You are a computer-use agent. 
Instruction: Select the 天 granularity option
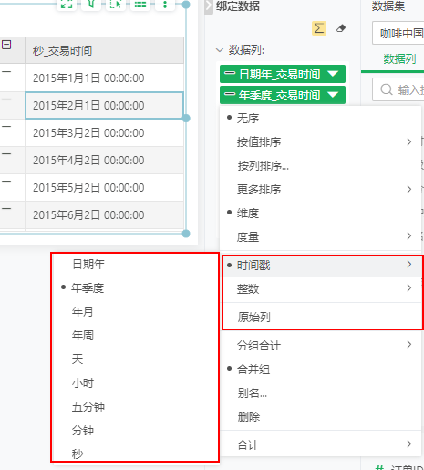(x=78, y=360)
